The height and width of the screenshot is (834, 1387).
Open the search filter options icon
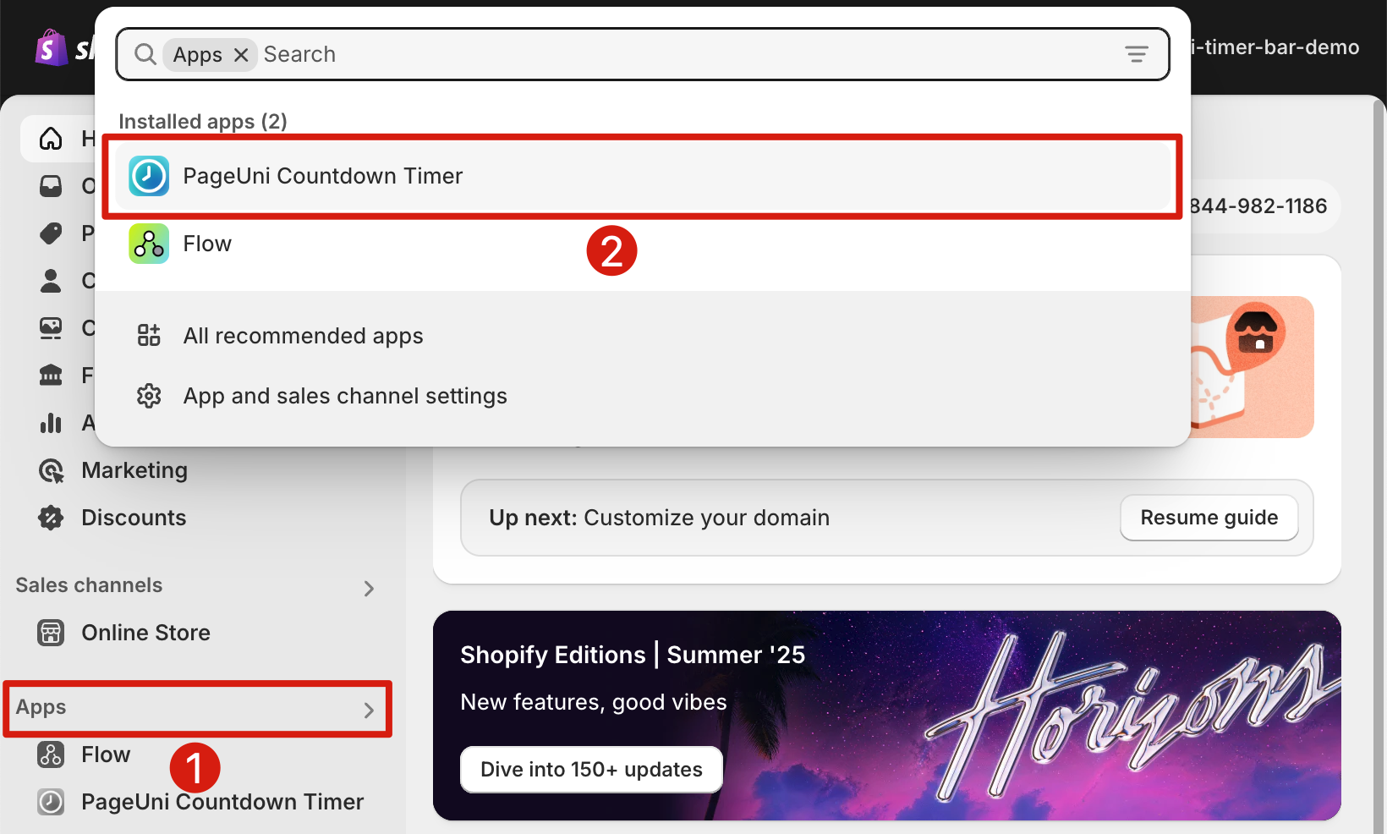point(1137,54)
